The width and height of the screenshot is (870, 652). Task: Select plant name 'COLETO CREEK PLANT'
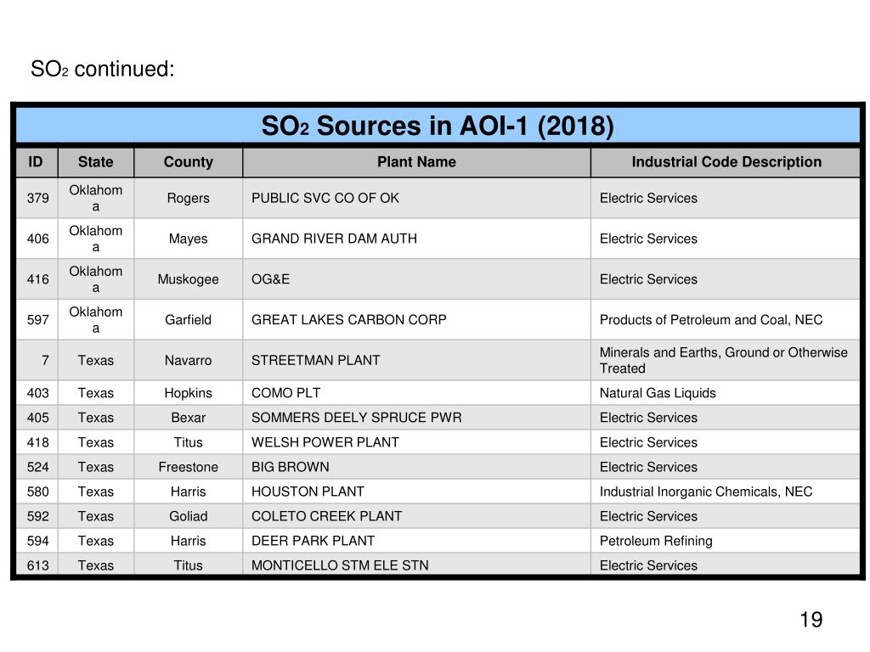coord(326,516)
